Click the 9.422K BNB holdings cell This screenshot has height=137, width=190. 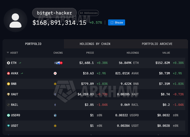coord(130,84)
